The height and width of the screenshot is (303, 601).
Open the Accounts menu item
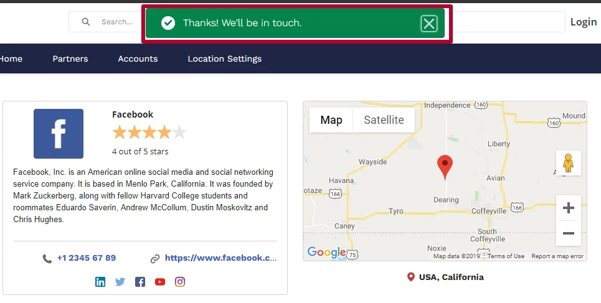pos(138,58)
